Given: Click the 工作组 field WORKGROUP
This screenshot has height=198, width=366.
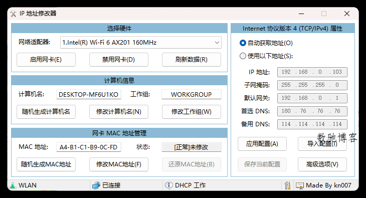Looking at the screenshot, I should click(192, 94).
